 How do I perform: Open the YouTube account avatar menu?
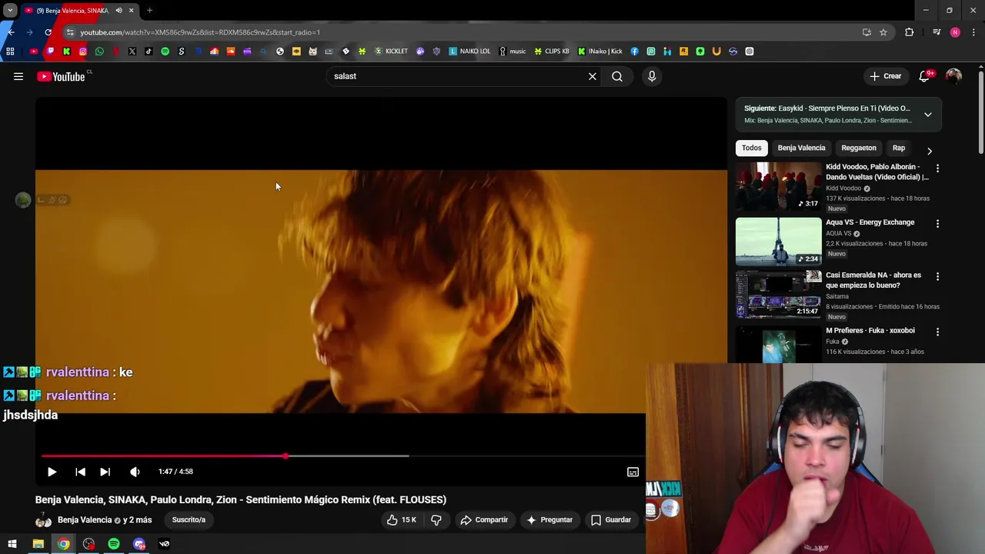953,76
